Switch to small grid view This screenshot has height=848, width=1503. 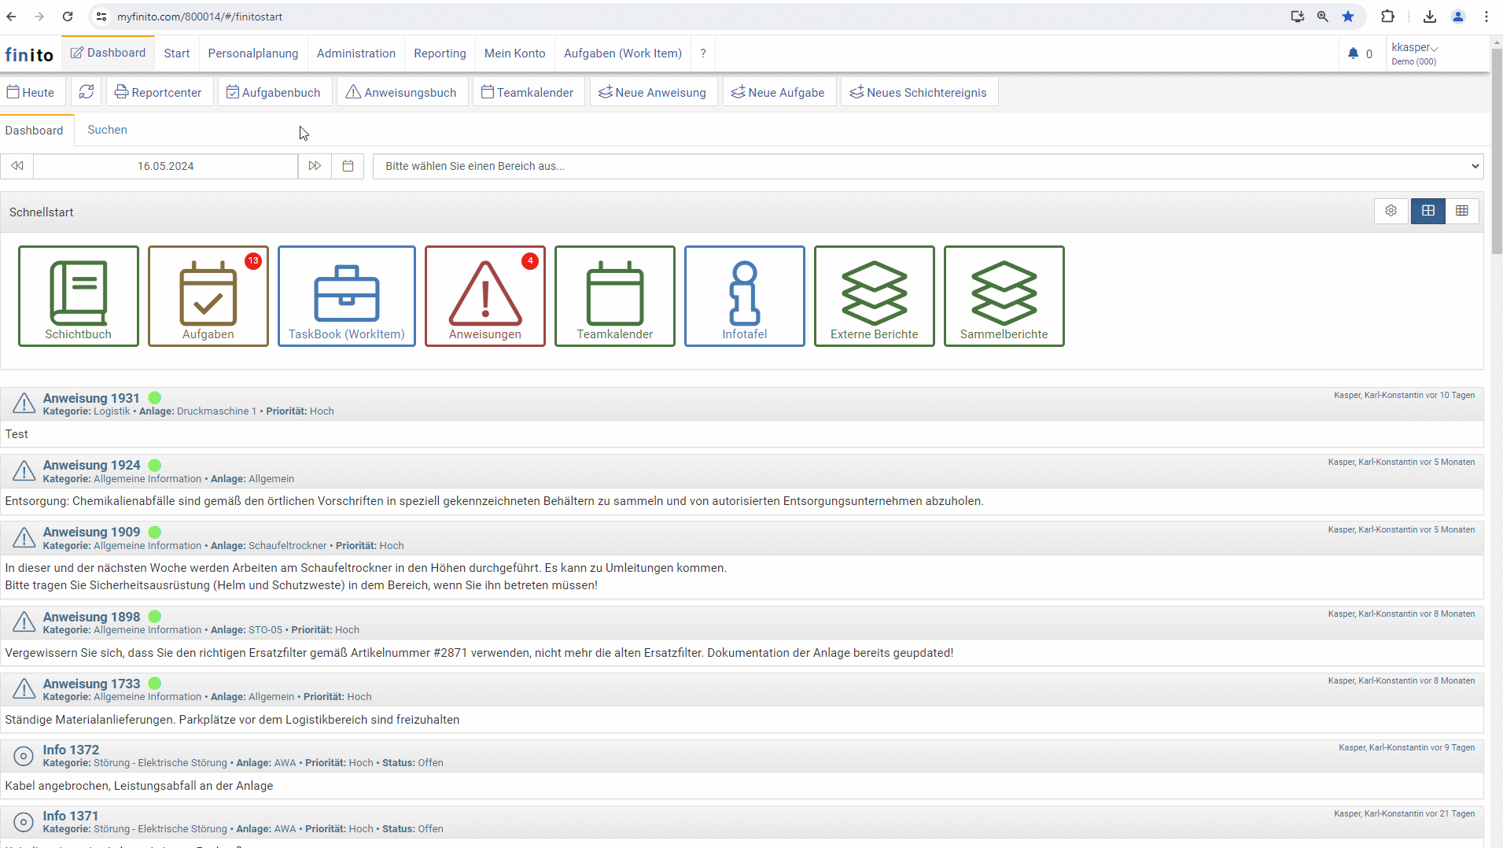1462,211
